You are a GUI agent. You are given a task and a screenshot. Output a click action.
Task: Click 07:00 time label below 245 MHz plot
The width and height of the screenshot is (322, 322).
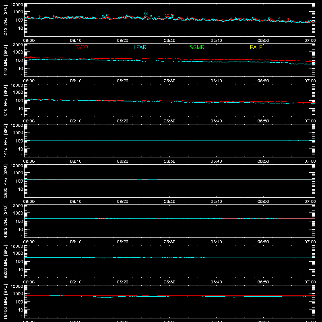coord(310,41)
